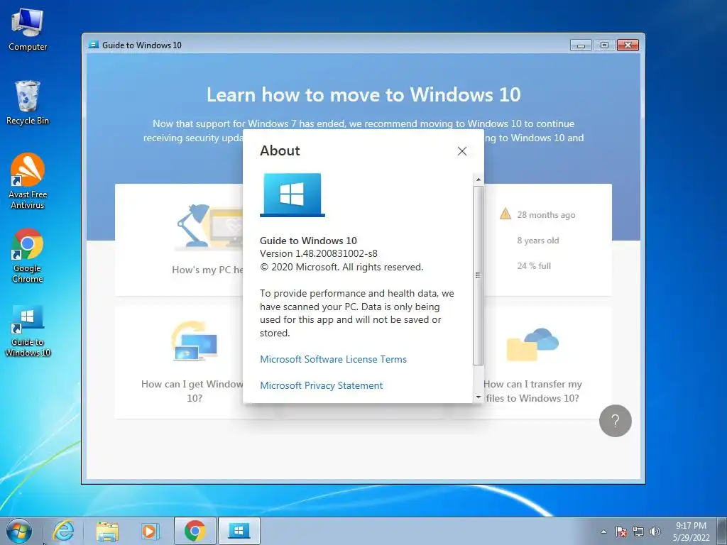727x545 pixels.
Task: Click the warning triangle beside 28 months ago
Action: tap(505, 214)
